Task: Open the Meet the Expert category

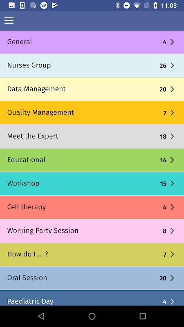Action: [92, 137]
